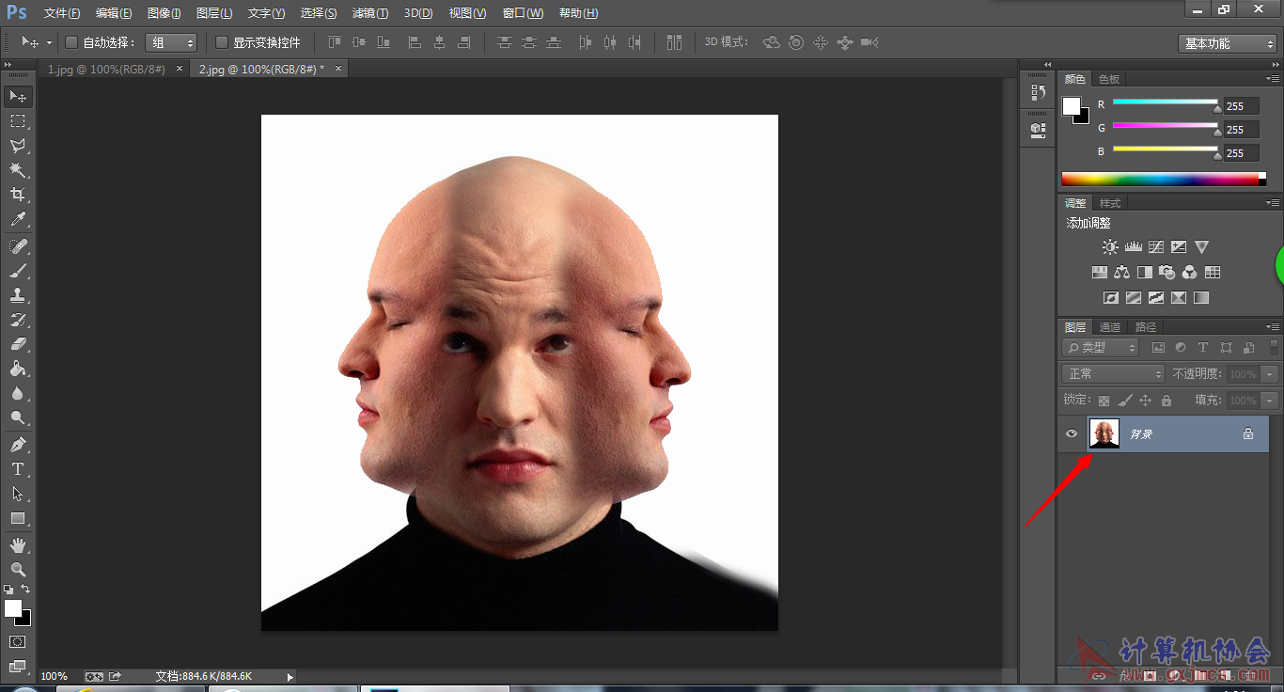Select the Healing Brush tool

tap(18, 246)
